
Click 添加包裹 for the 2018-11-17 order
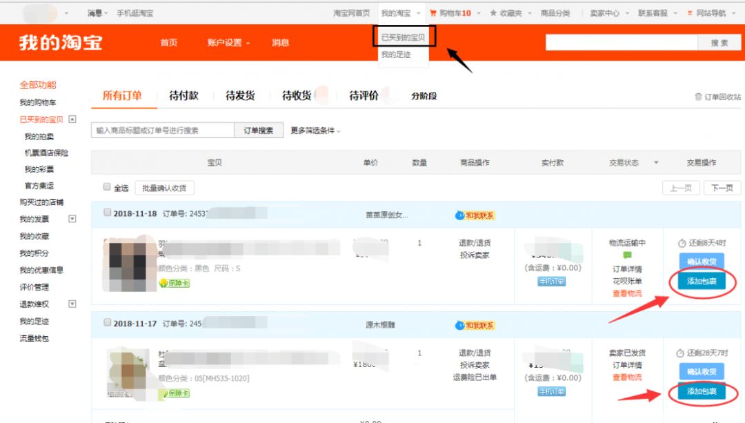702,391
